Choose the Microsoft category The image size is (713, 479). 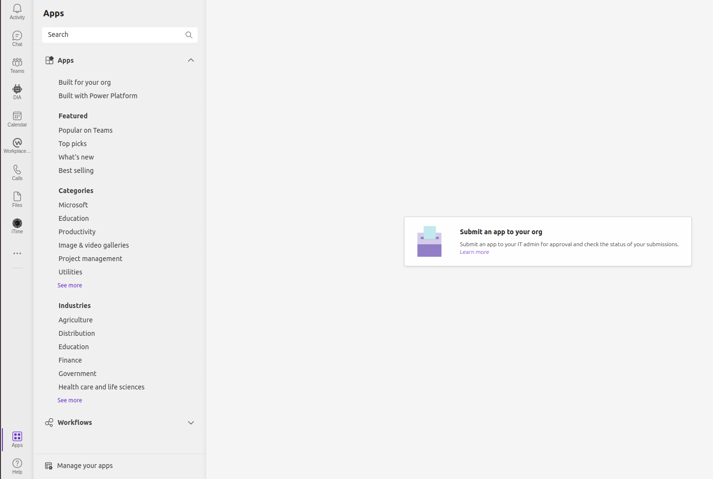(x=73, y=205)
